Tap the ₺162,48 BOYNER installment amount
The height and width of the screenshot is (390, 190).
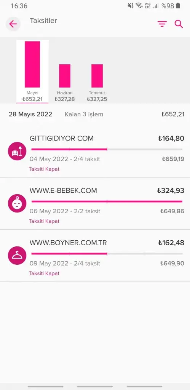[171, 243]
